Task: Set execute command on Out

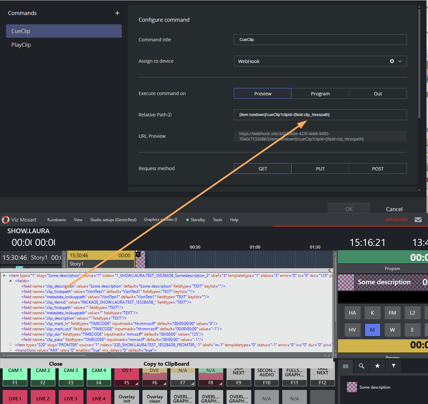Action: pos(378,94)
